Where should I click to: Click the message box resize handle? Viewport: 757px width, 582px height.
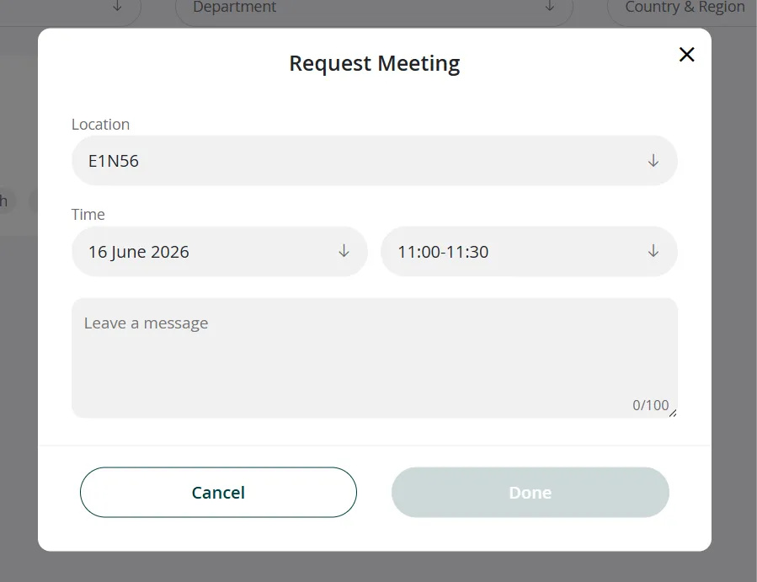click(x=673, y=413)
